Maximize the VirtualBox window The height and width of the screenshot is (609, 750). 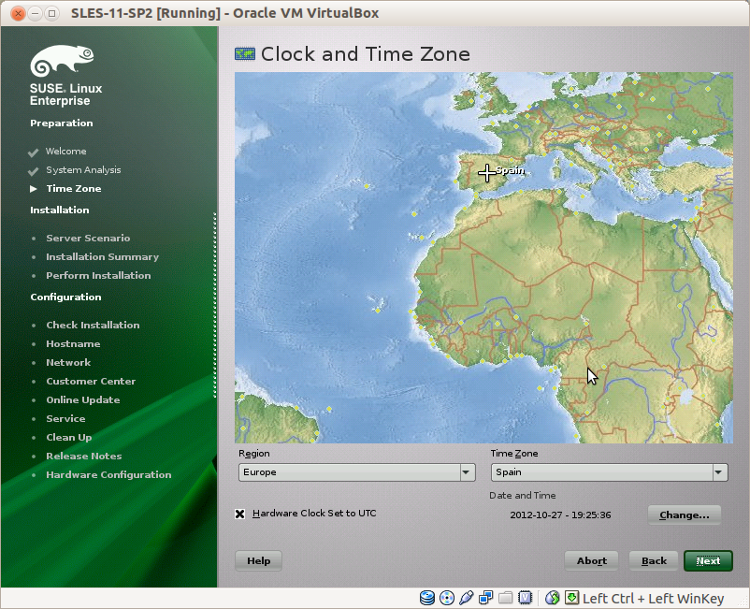click(x=51, y=13)
